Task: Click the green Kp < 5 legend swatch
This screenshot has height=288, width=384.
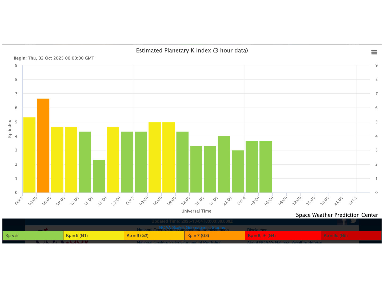Action: pos(33,236)
